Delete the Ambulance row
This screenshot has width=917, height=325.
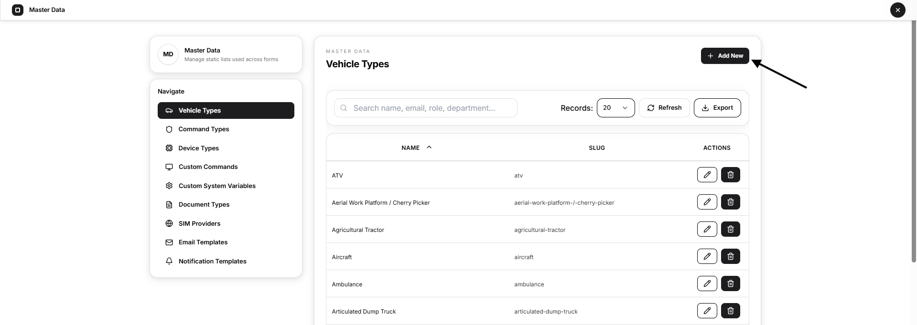[x=731, y=283]
